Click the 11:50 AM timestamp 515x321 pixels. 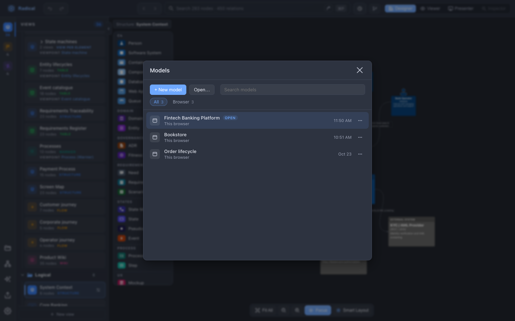tap(343, 121)
